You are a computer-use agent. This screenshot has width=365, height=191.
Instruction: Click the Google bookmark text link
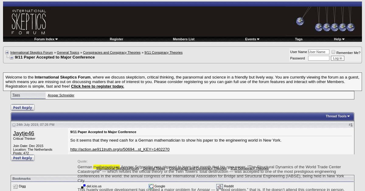[160, 186]
